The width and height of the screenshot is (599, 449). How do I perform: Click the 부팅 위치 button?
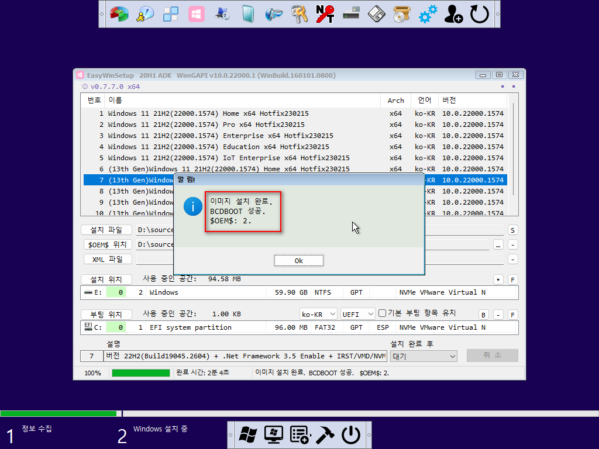[106, 315]
